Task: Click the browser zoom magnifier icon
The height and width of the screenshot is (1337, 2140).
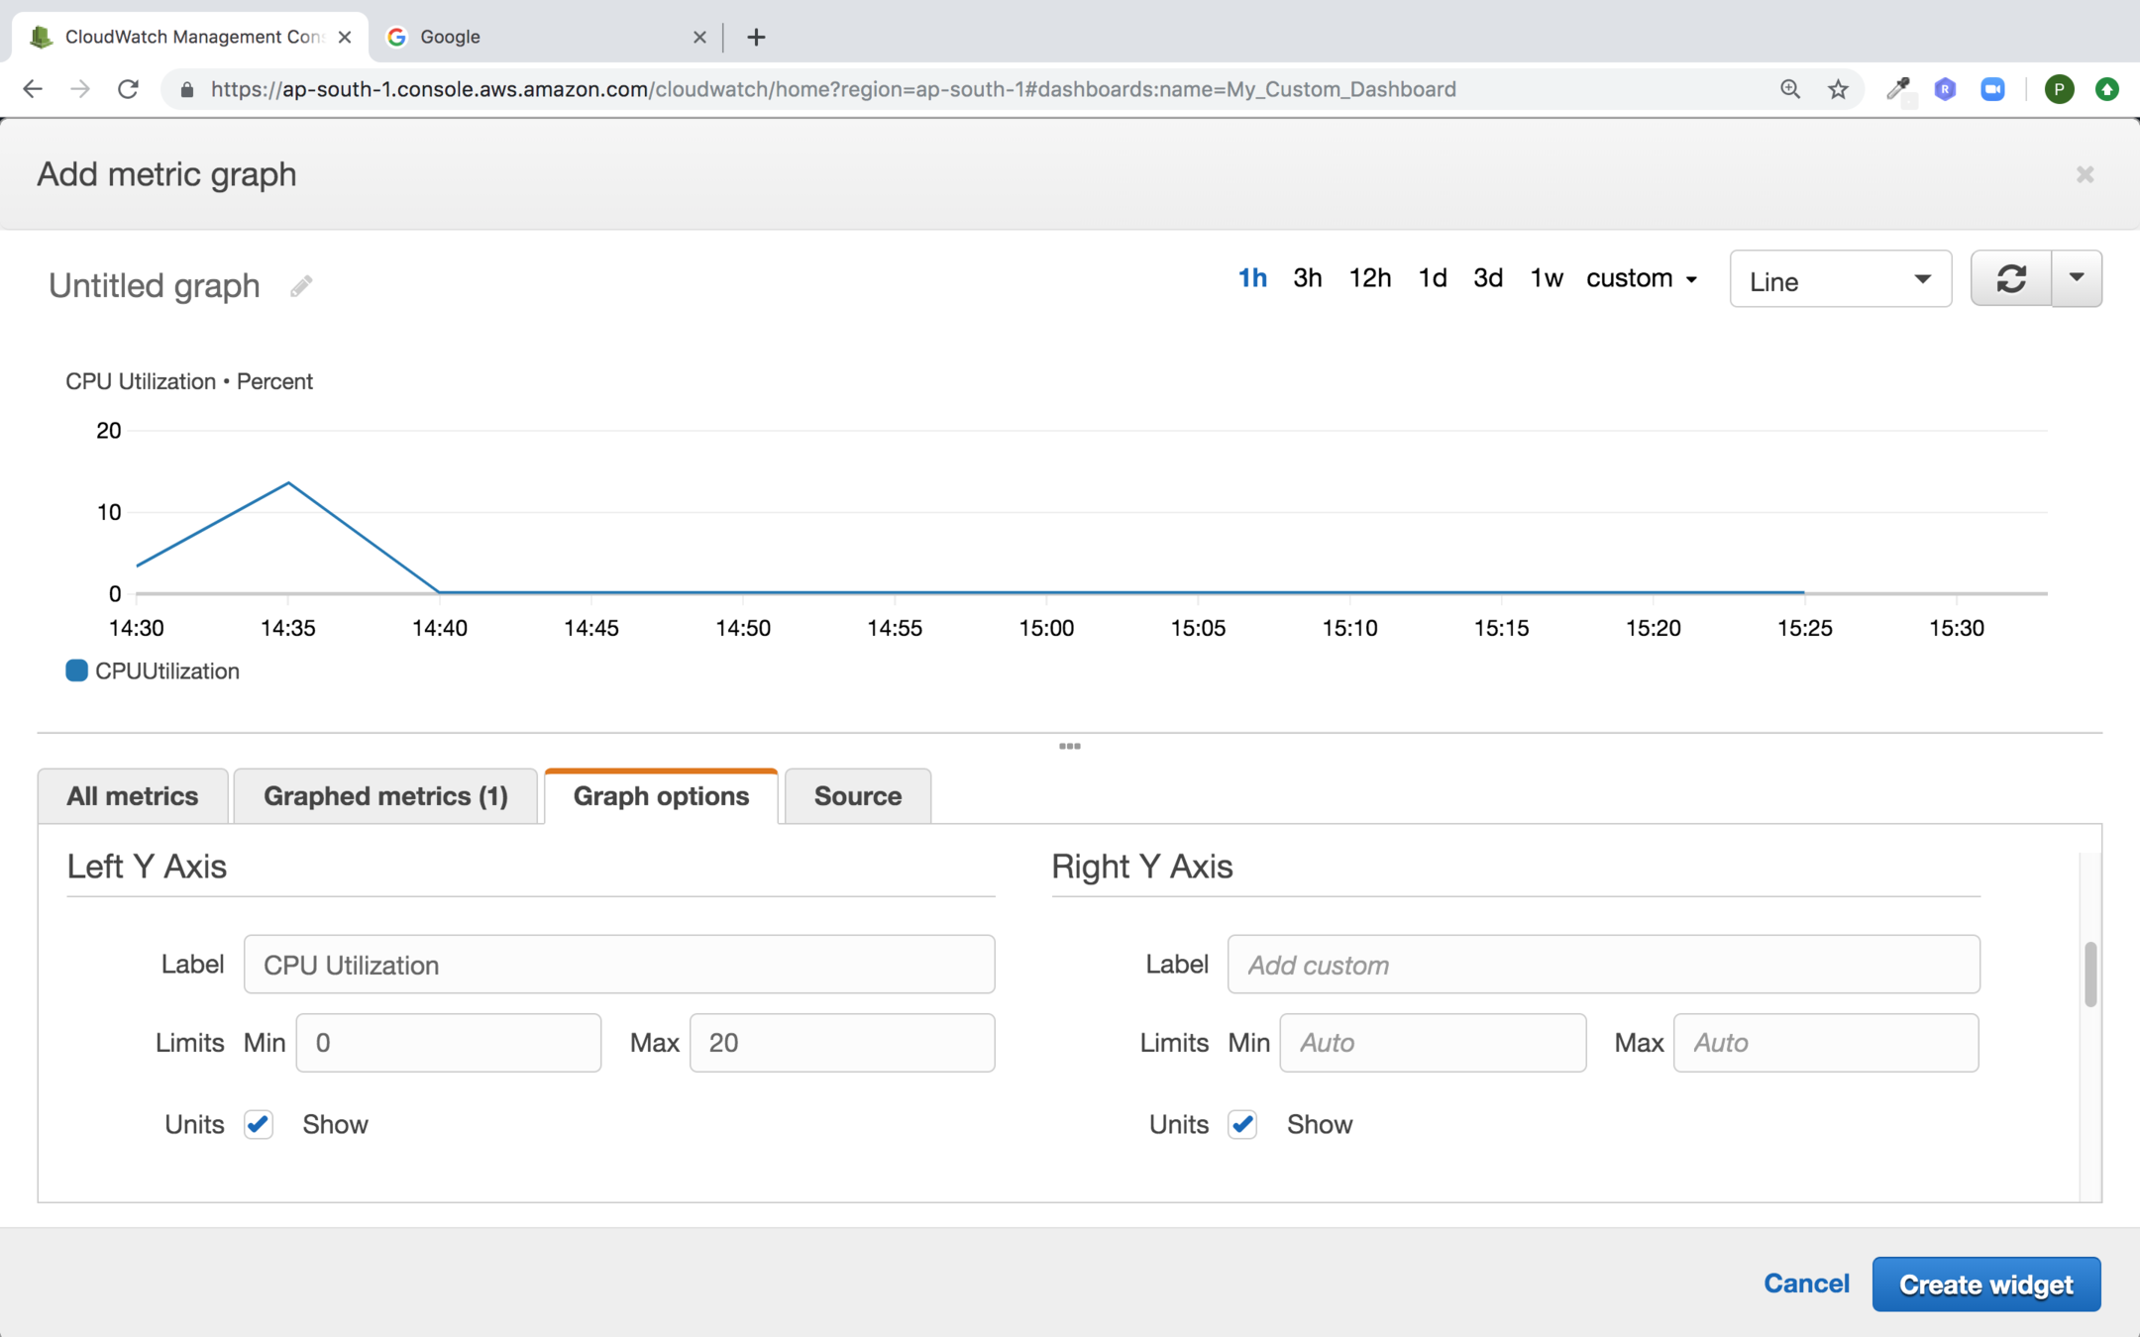Action: (x=1789, y=89)
